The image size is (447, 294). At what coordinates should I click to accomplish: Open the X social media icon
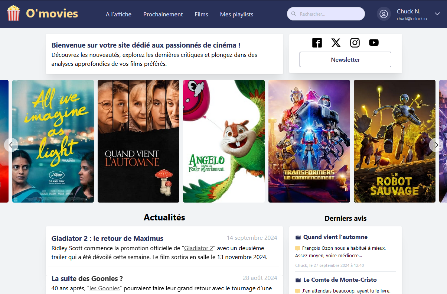tap(336, 43)
